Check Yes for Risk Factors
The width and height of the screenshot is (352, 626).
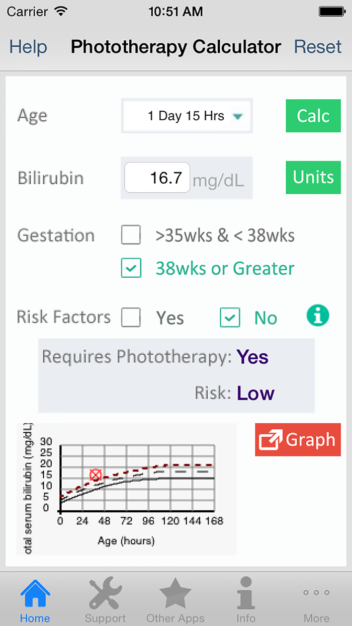(131, 317)
